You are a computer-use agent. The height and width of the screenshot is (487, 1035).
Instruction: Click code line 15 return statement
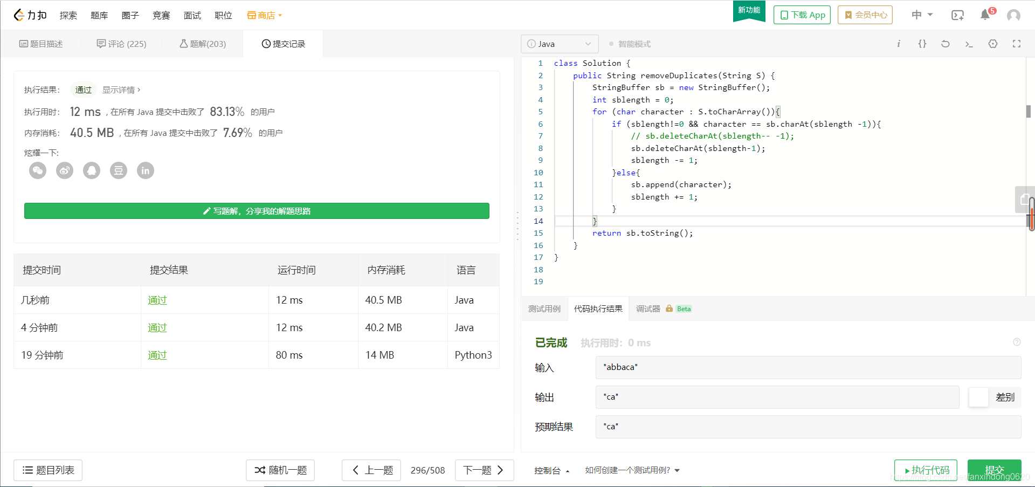(x=643, y=233)
